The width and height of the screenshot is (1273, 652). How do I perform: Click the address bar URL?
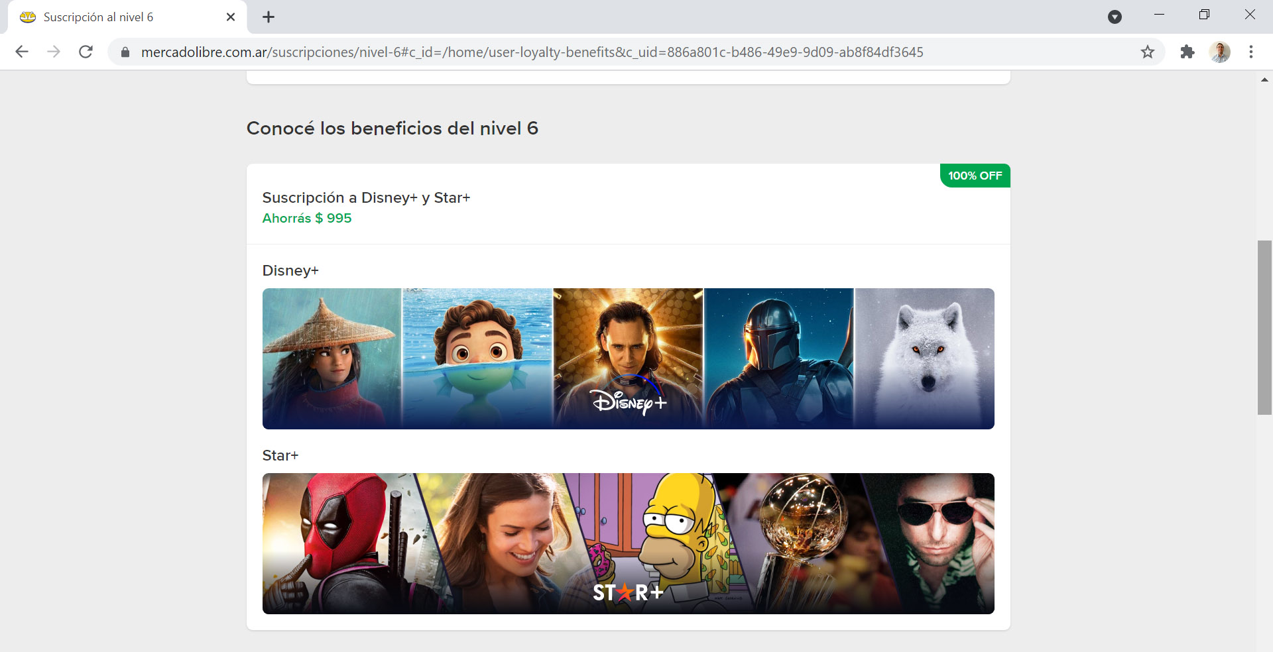click(532, 52)
